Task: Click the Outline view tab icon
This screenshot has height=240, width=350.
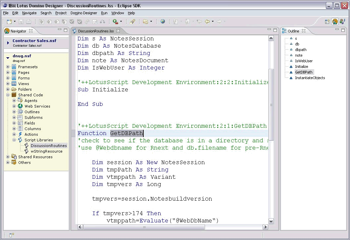Action: point(284,31)
